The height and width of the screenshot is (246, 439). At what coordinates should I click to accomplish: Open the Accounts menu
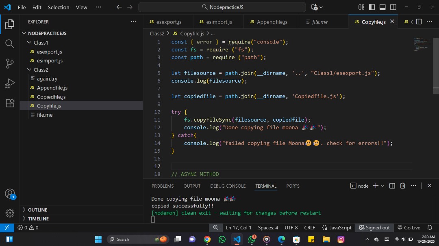pyautogui.click(x=10, y=194)
